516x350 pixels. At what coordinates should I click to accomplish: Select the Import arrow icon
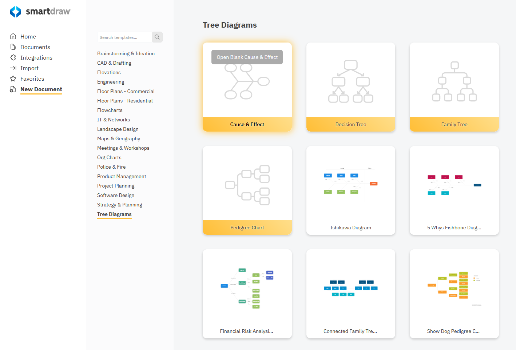tap(12, 68)
